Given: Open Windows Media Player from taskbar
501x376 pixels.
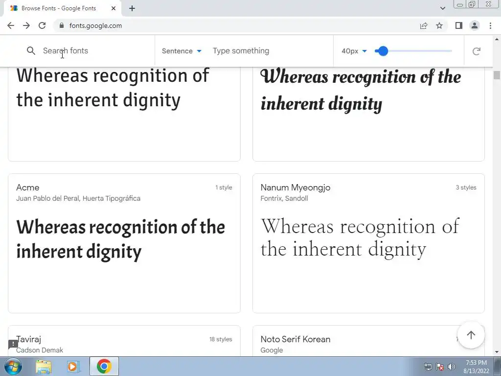Looking at the screenshot, I should [73, 366].
